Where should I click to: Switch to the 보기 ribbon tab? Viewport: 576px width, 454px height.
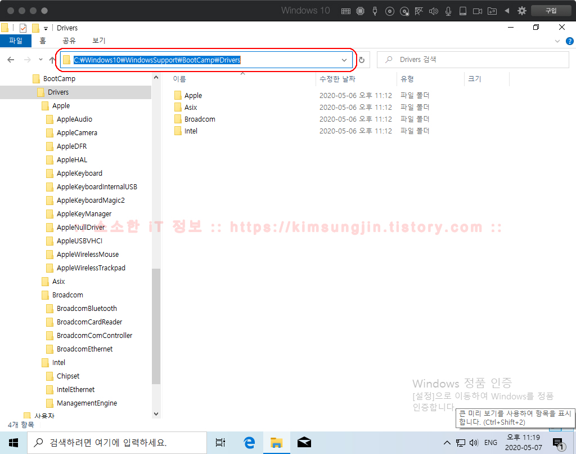click(98, 41)
